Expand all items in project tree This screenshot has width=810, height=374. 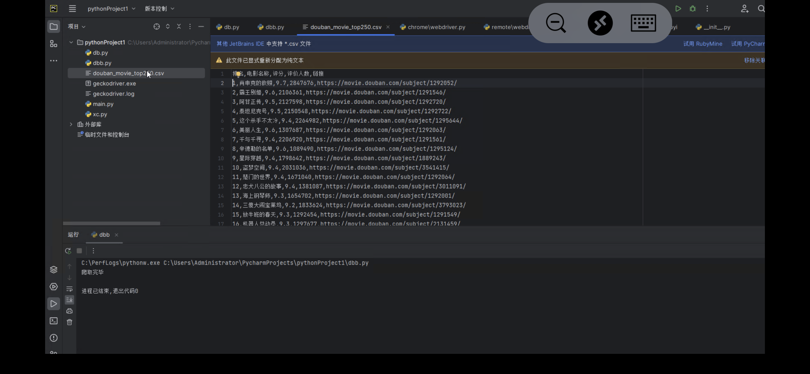[168, 27]
